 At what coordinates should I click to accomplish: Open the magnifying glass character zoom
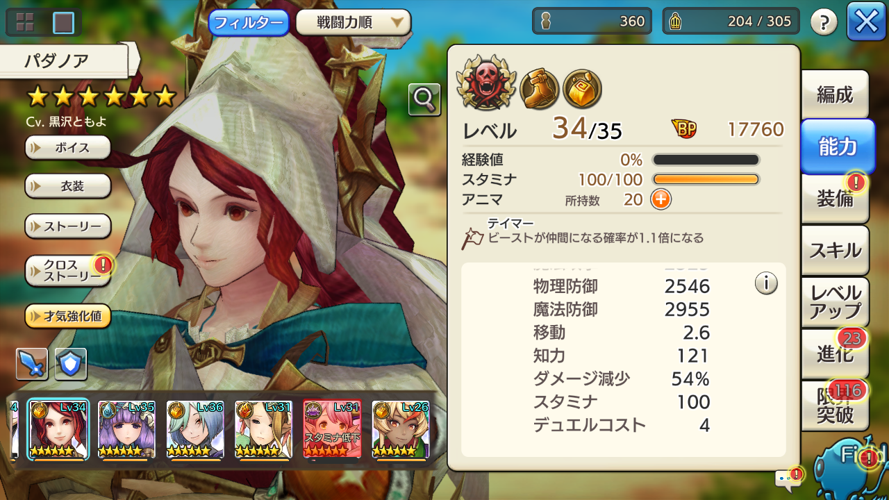[x=424, y=99]
